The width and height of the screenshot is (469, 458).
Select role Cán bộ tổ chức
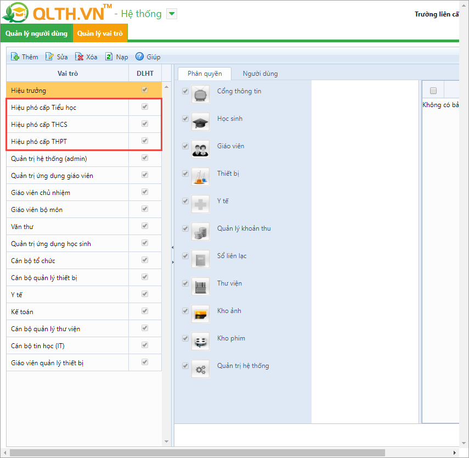coord(84,261)
